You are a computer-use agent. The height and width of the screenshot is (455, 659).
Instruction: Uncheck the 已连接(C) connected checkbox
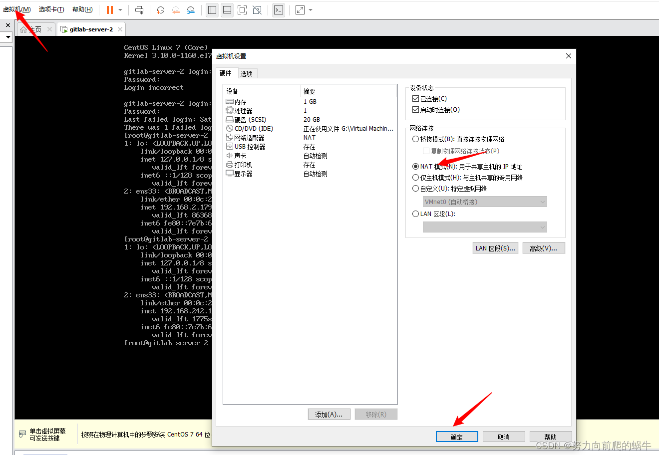click(415, 99)
